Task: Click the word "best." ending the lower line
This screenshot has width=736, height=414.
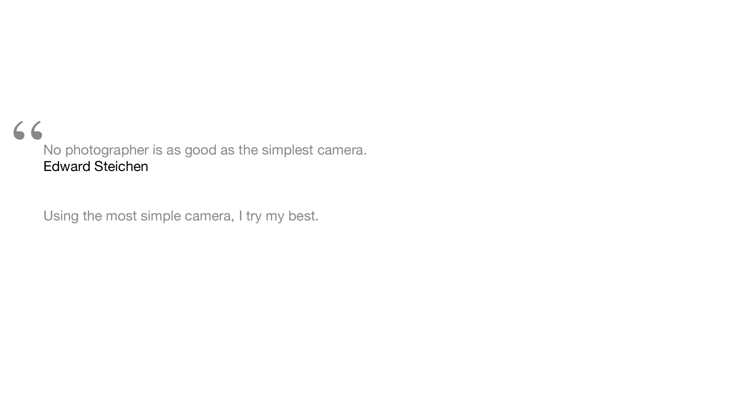Action: [x=304, y=216]
